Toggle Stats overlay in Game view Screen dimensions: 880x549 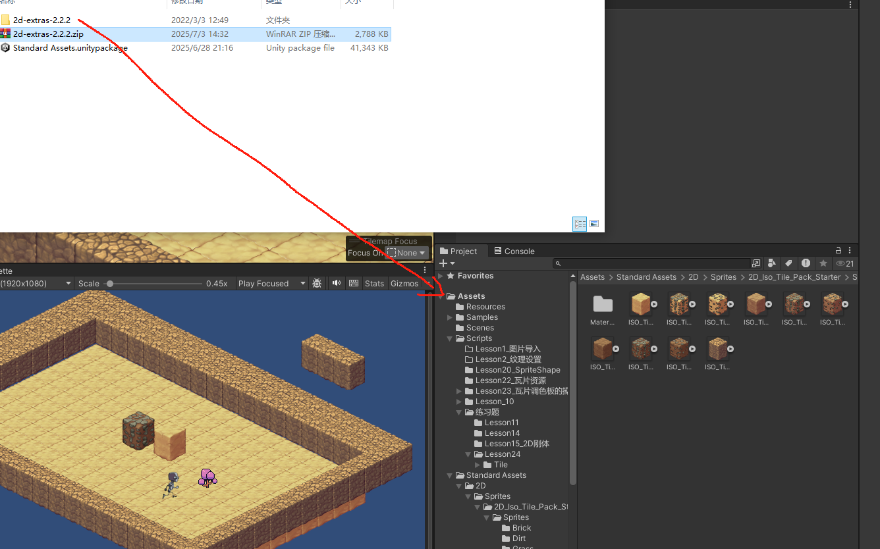point(374,283)
